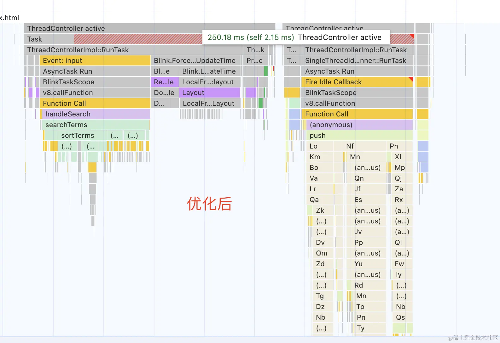This screenshot has height=343, width=500.
Task: Select 'AsyncTask Run' above 'Fire Idle Callback'
Action: coord(357,71)
